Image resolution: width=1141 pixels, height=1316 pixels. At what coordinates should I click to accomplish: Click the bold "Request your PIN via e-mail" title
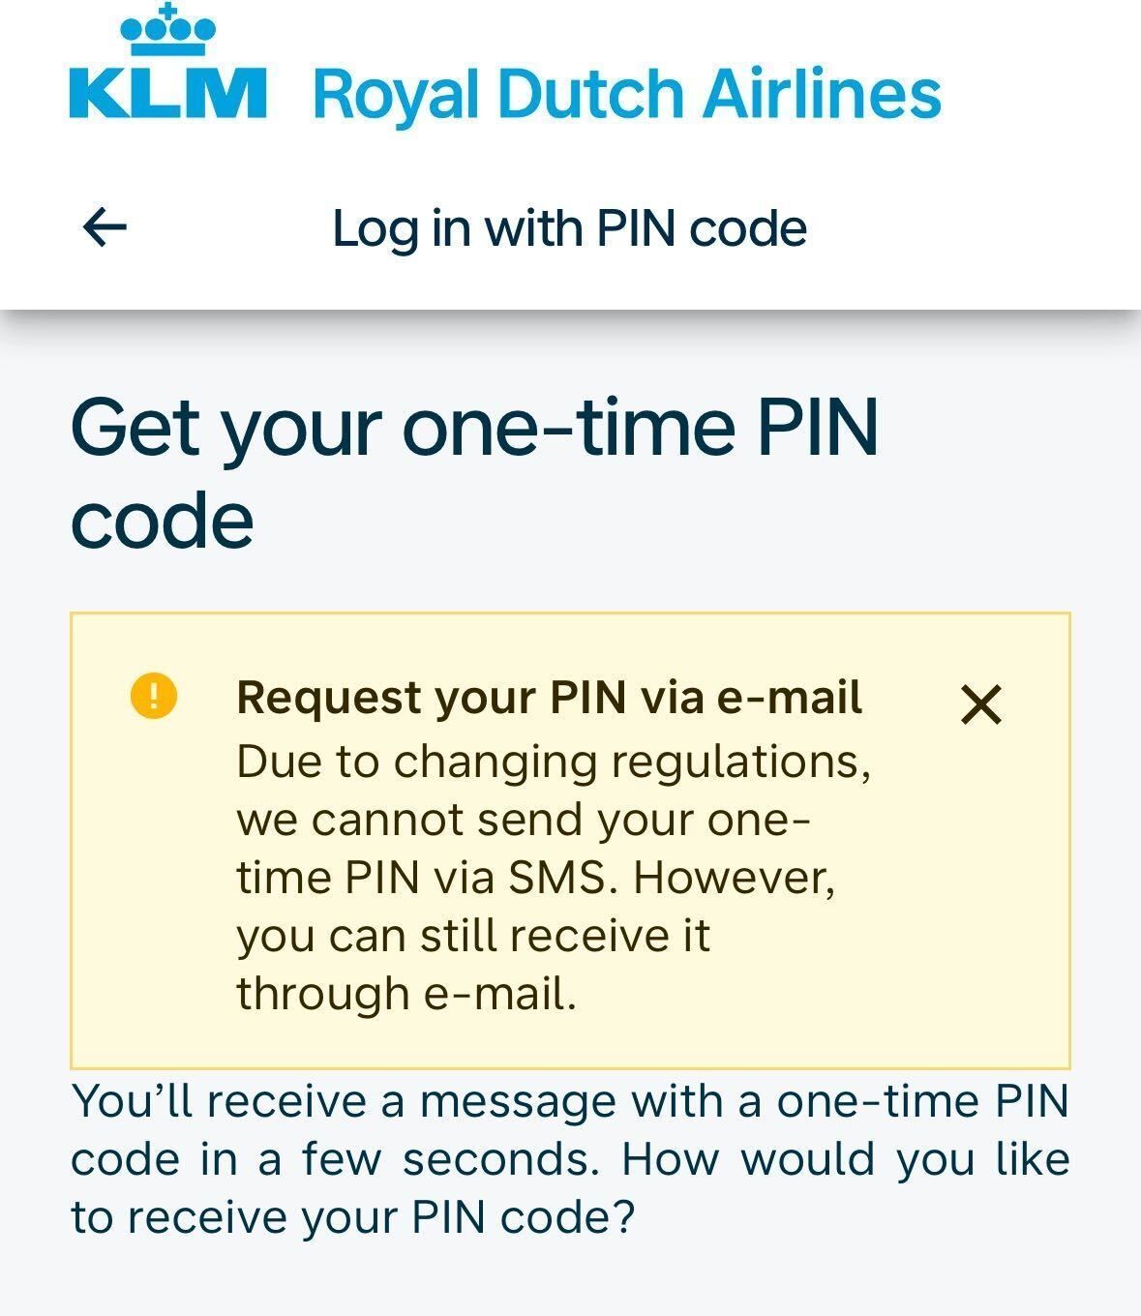pyautogui.click(x=549, y=698)
